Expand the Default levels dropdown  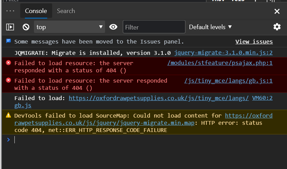click(x=210, y=27)
